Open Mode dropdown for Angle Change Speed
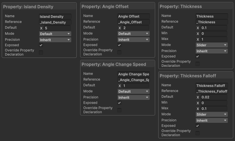 click(134, 92)
